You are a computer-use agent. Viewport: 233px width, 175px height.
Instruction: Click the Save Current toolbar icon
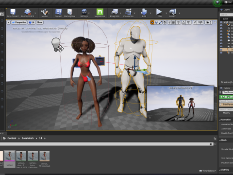pos(13,13)
